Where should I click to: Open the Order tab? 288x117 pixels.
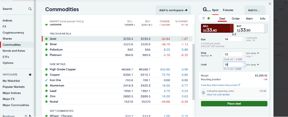tap(236, 18)
